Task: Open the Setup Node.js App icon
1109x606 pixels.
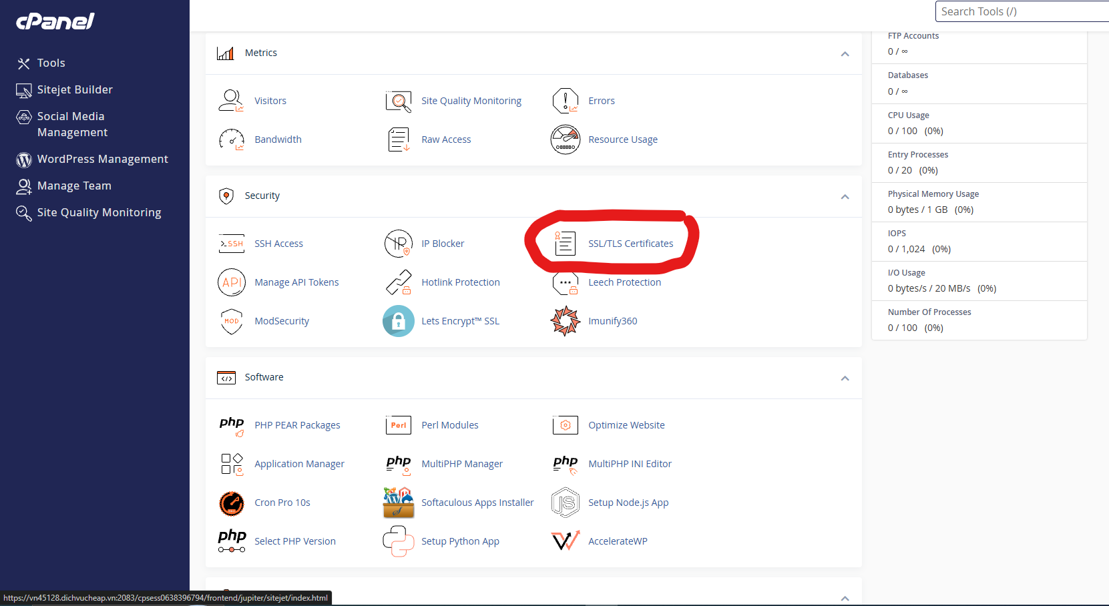Action: [566, 503]
